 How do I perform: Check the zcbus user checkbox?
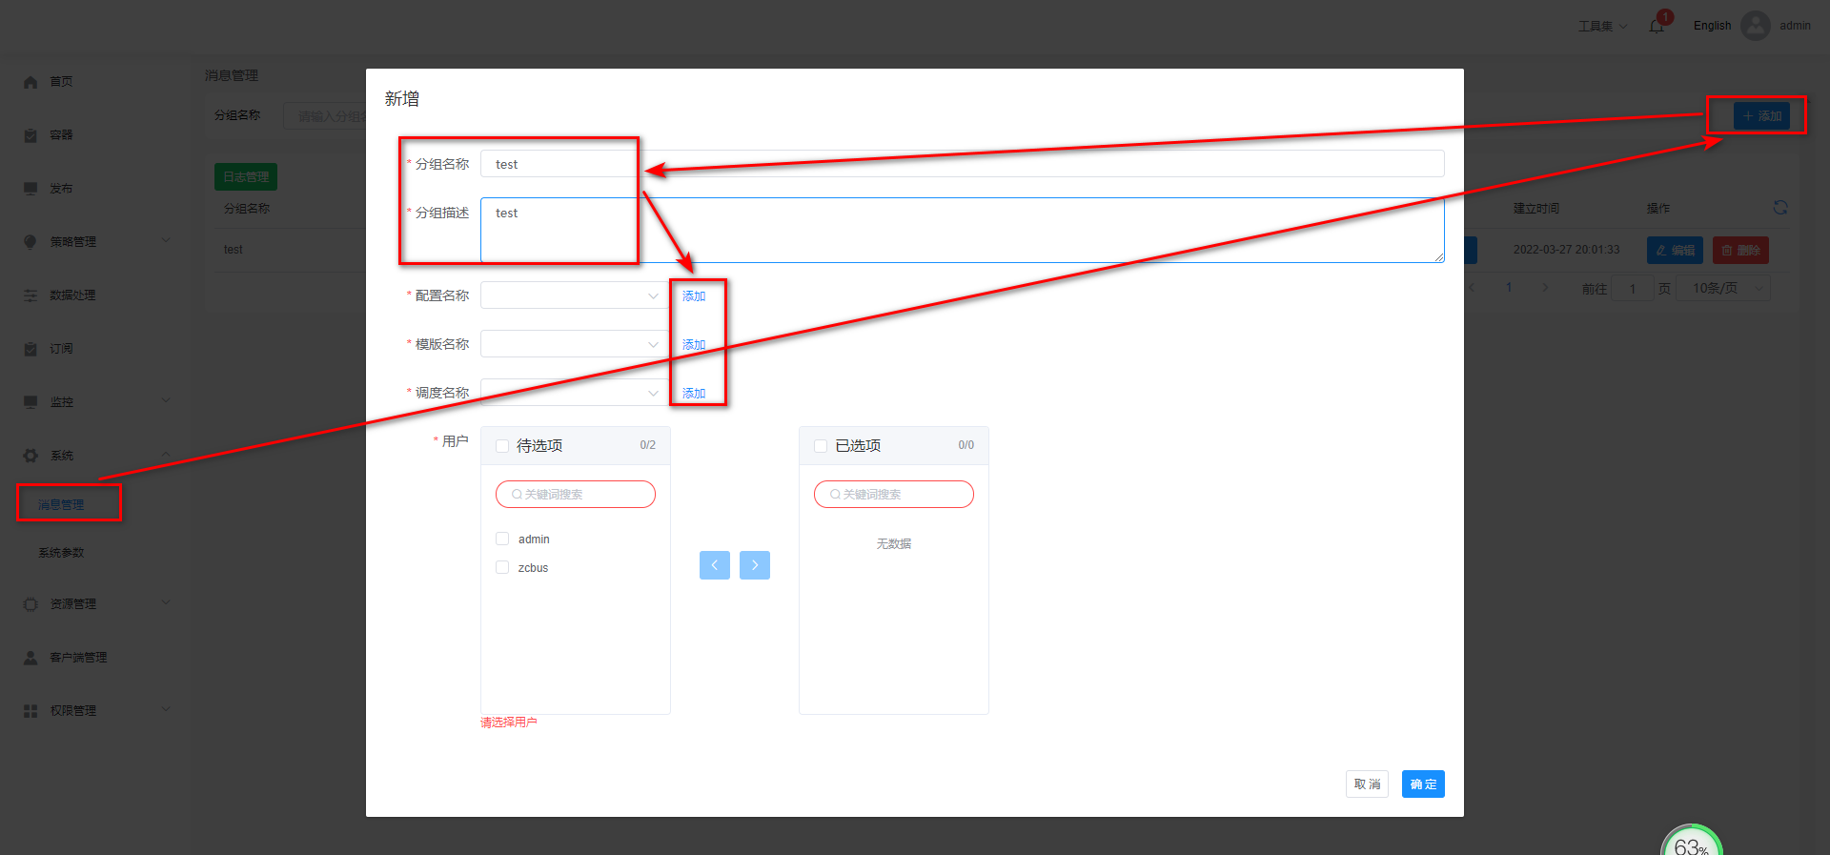[502, 568]
